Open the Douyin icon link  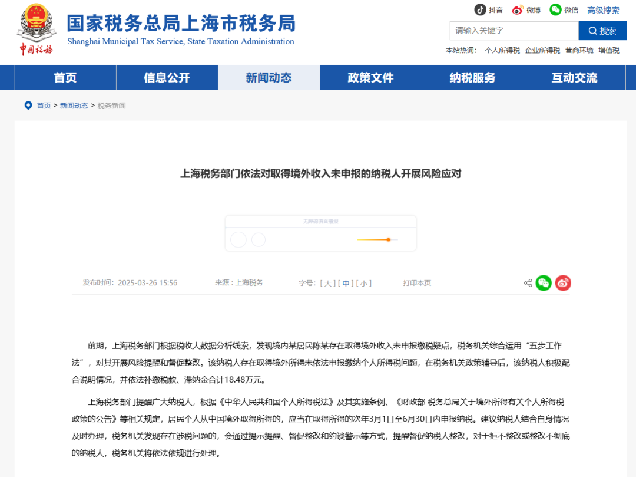[x=481, y=10]
